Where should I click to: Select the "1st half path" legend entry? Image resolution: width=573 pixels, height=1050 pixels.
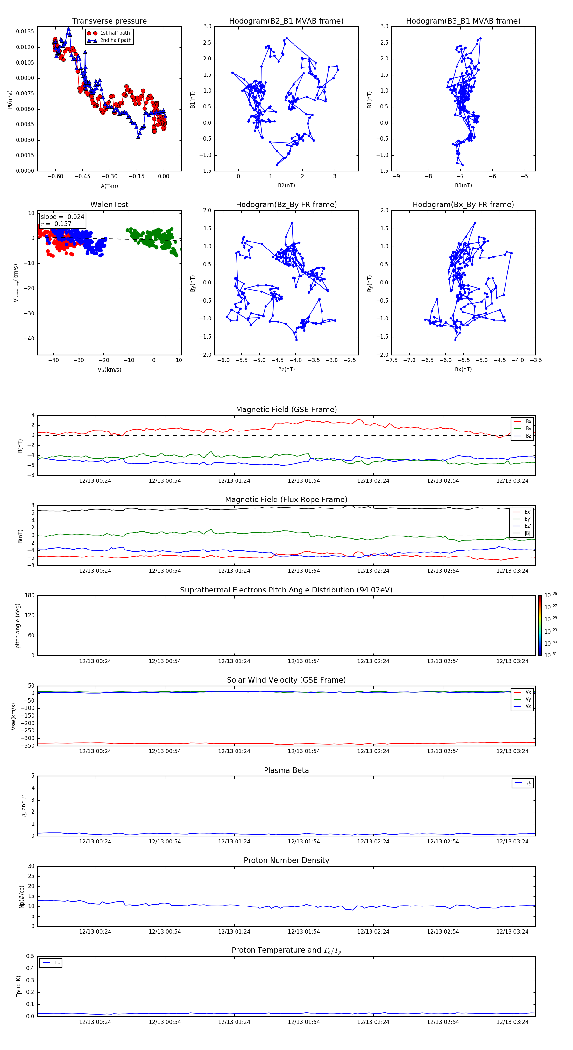(109, 33)
